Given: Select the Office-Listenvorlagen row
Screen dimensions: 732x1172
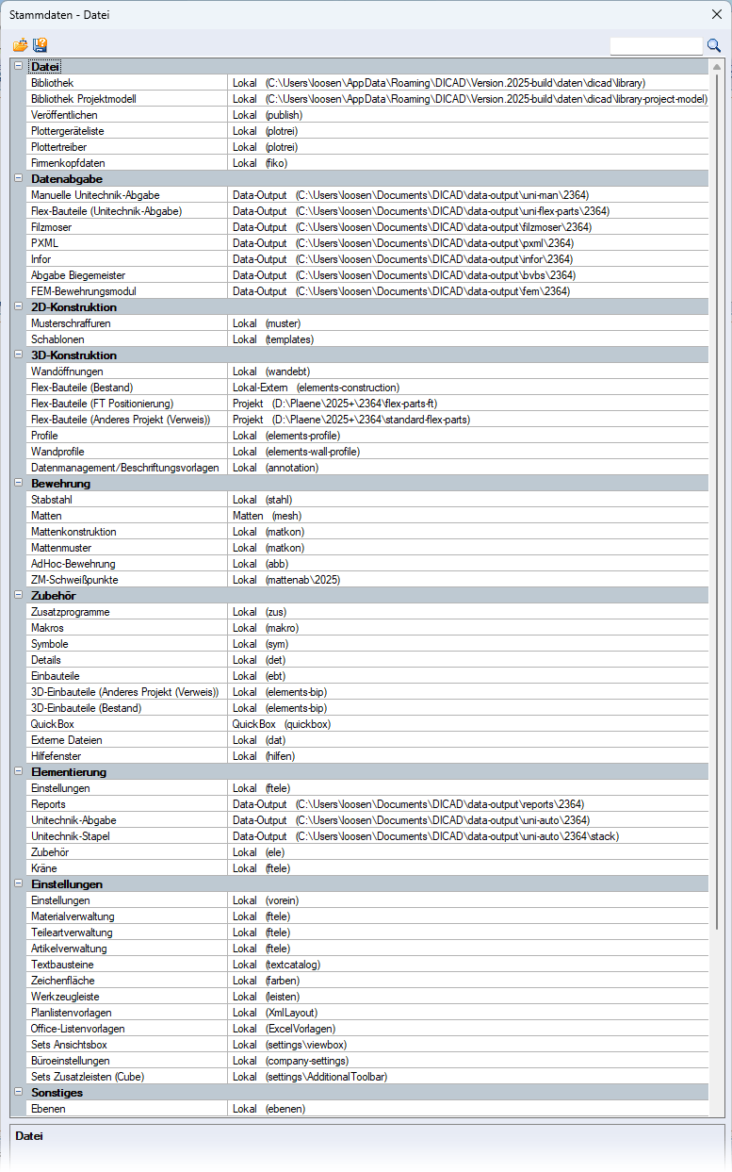Looking at the screenshot, I should [x=367, y=1029].
